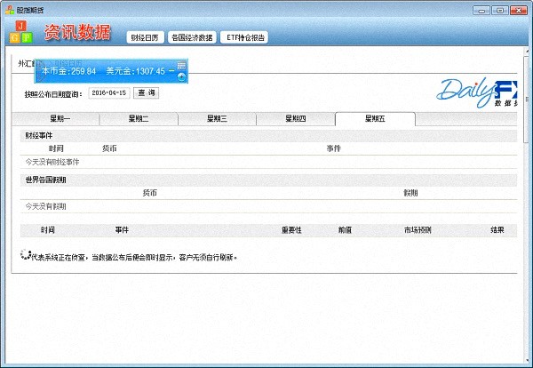533x368 pixels.
Task: Click the 美元金:1307.45 price text
Action: (x=135, y=71)
